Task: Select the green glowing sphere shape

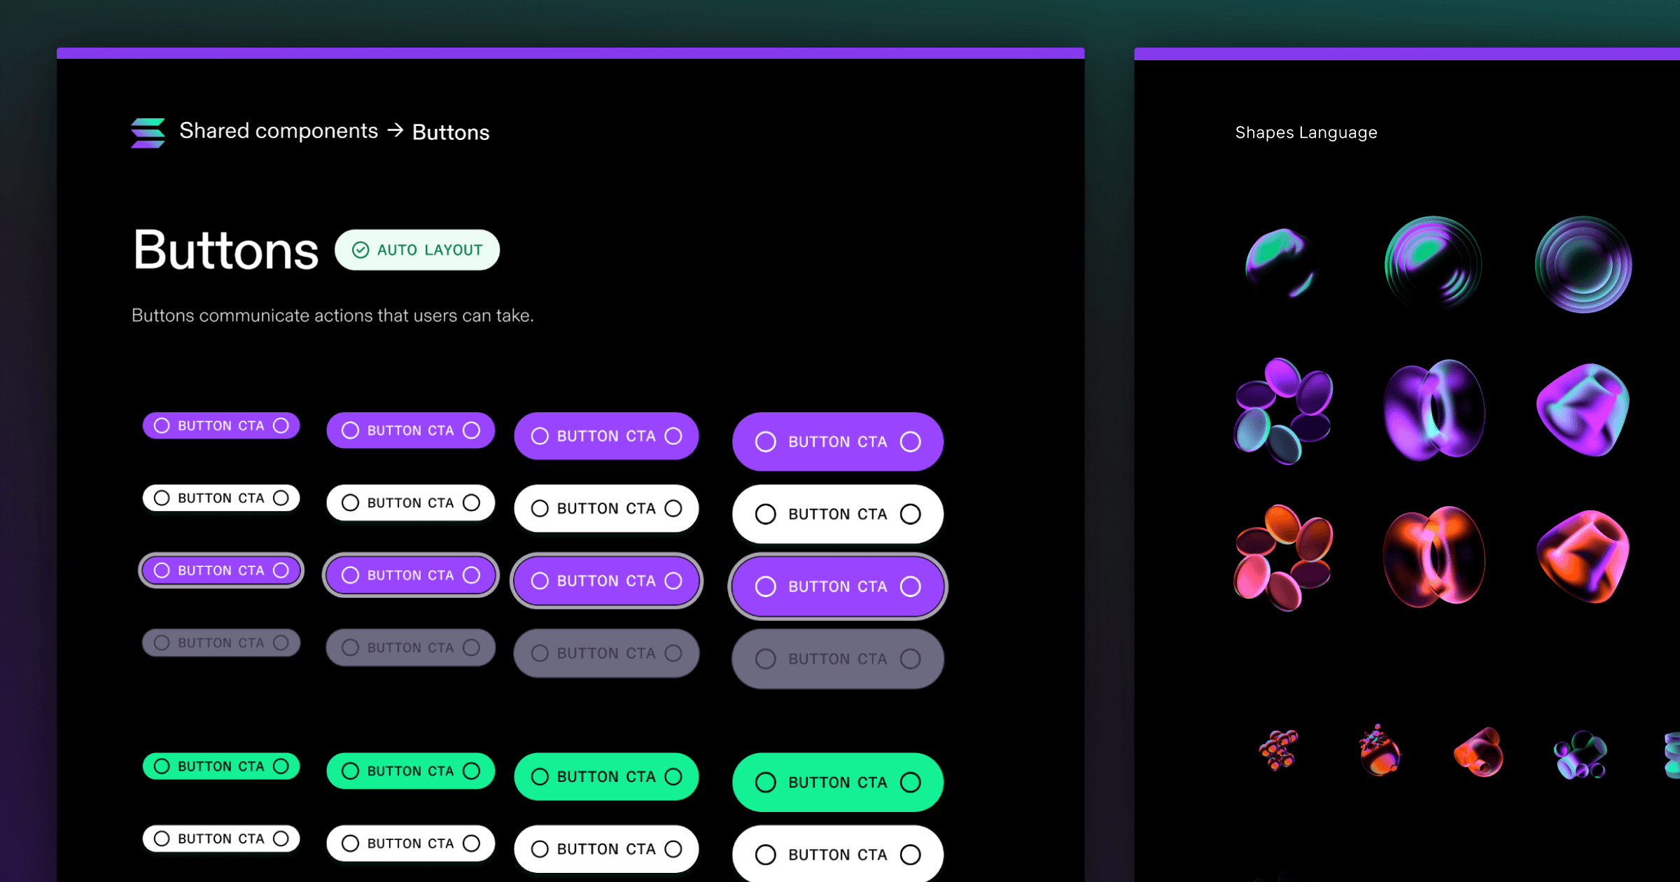Action: point(1281,265)
